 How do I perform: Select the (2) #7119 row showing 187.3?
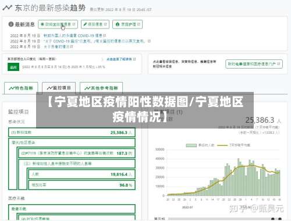(x=76, y=153)
